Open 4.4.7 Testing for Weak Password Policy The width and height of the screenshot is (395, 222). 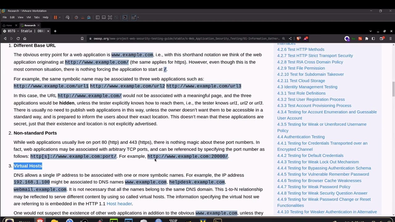click(314, 187)
